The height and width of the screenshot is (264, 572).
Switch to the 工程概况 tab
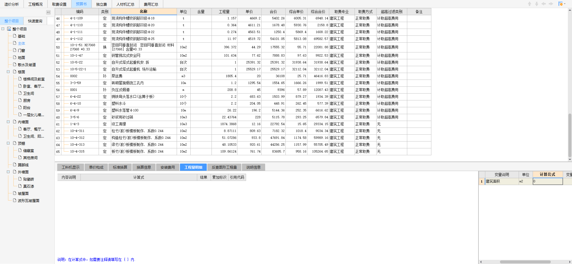[35, 4]
